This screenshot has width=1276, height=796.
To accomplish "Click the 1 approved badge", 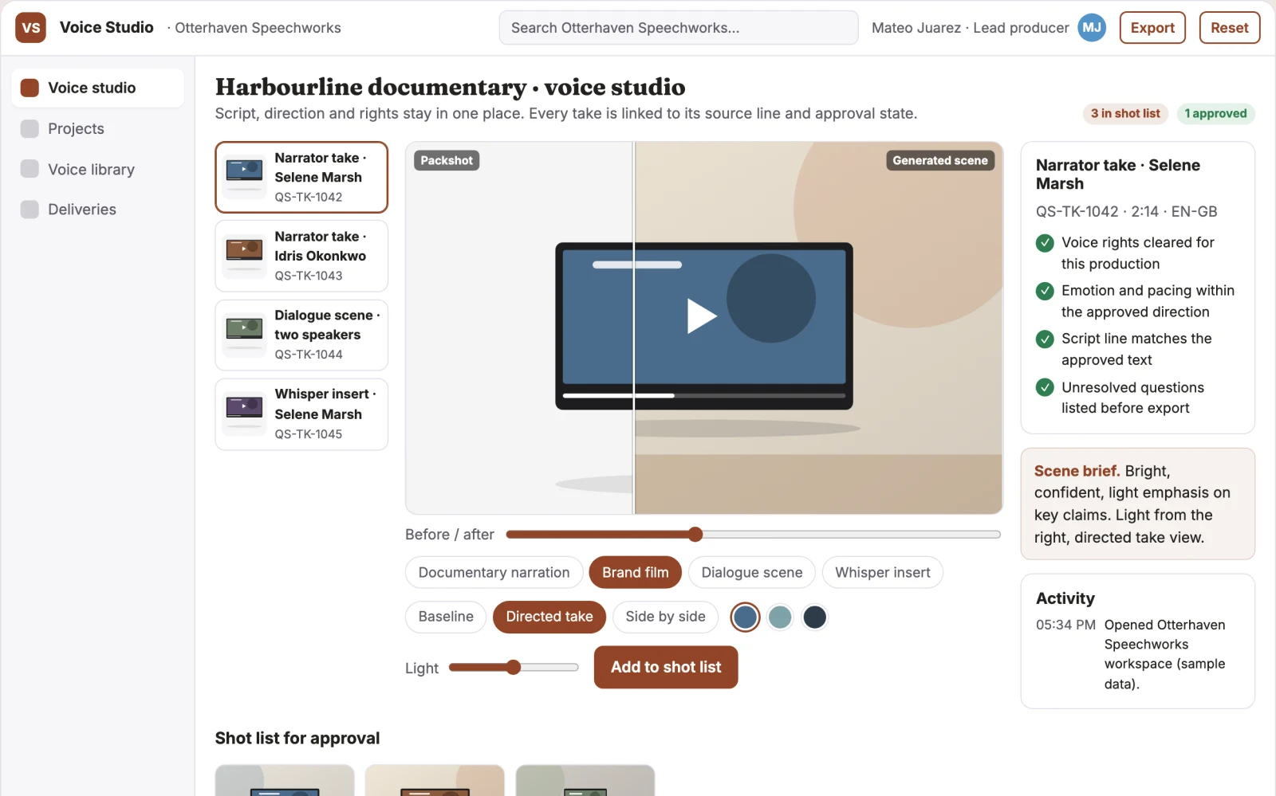I will coord(1215,114).
